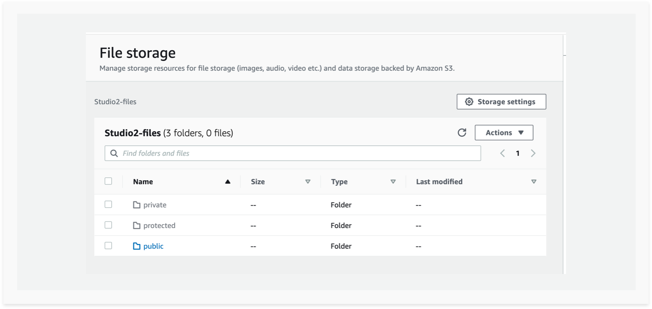The height and width of the screenshot is (309, 652).
Task: Click the gear icon in Storage settings
Action: click(x=469, y=102)
